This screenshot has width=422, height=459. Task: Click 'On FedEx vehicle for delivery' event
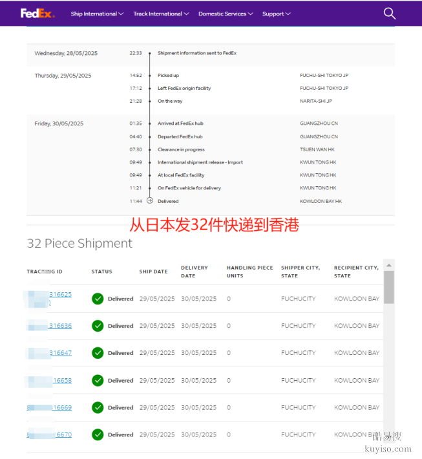click(189, 188)
